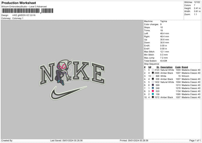Image resolution: width=202 pixels, height=143 pixels.
Task: Click the Zoom value 1:1
Action: pos(195,15)
